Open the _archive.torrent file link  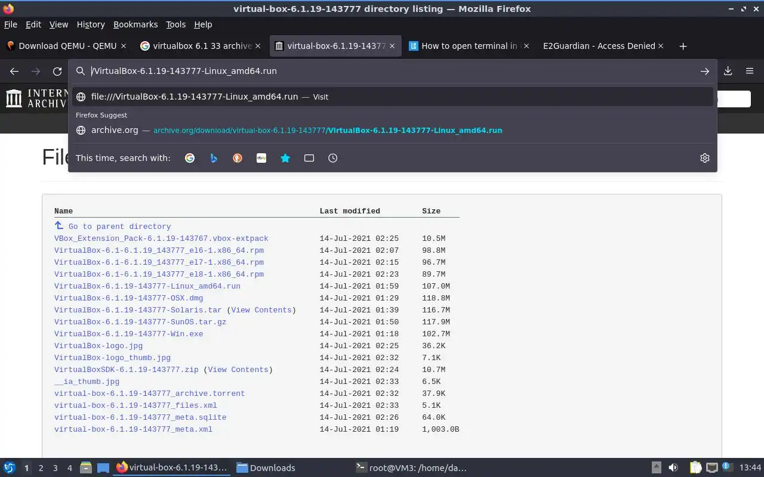(149, 394)
